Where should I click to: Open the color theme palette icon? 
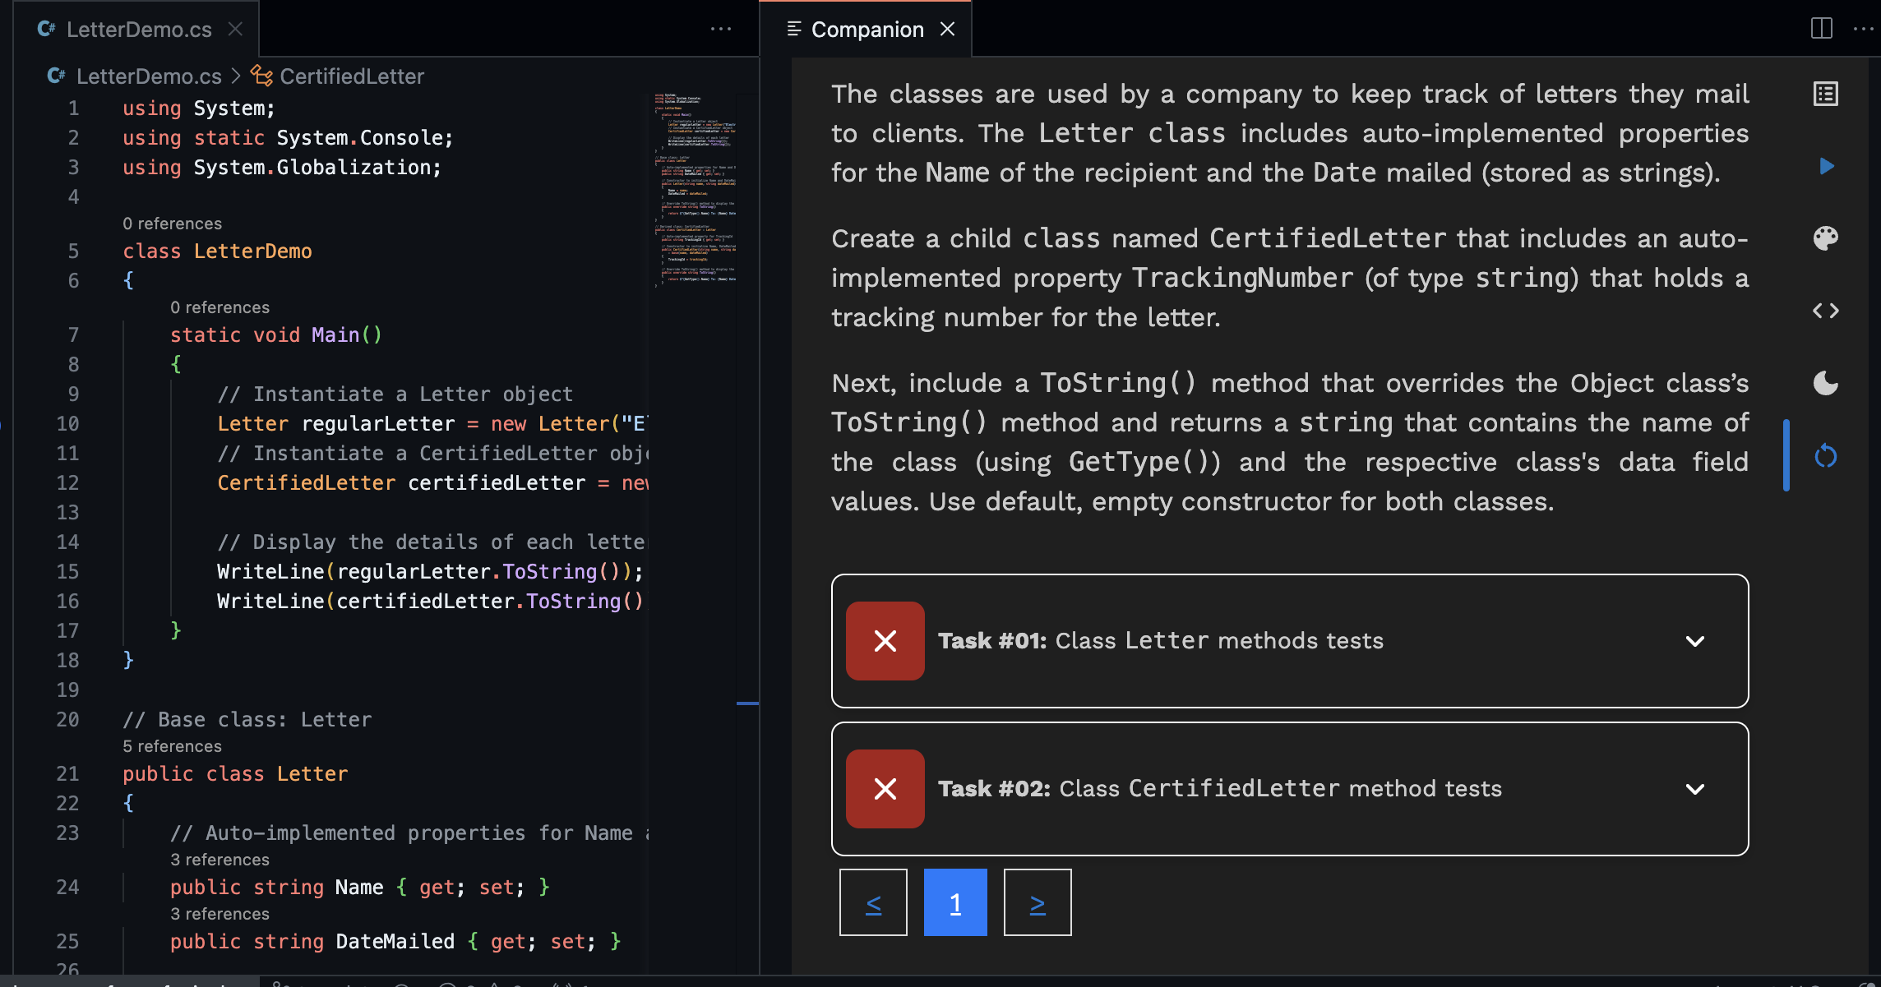(1825, 238)
